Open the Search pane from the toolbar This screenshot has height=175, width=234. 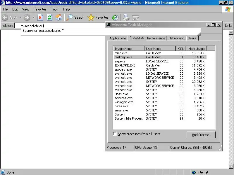pyautogui.click(x=75, y=17)
